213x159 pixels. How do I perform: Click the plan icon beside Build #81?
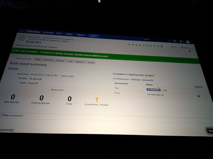pyautogui.click(x=22, y=38)
